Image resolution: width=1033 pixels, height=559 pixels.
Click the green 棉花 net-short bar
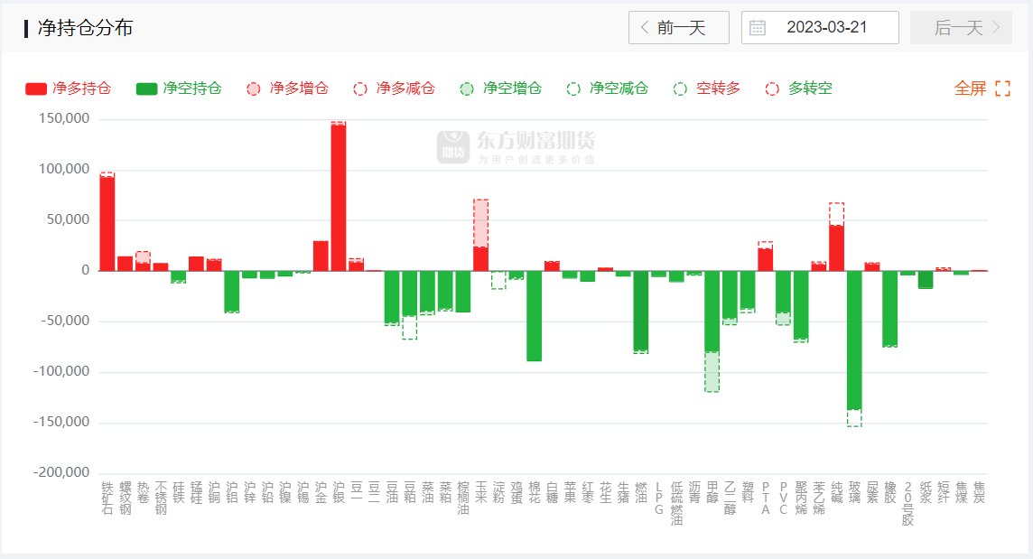pyautogui.click(x=534, y=316)
